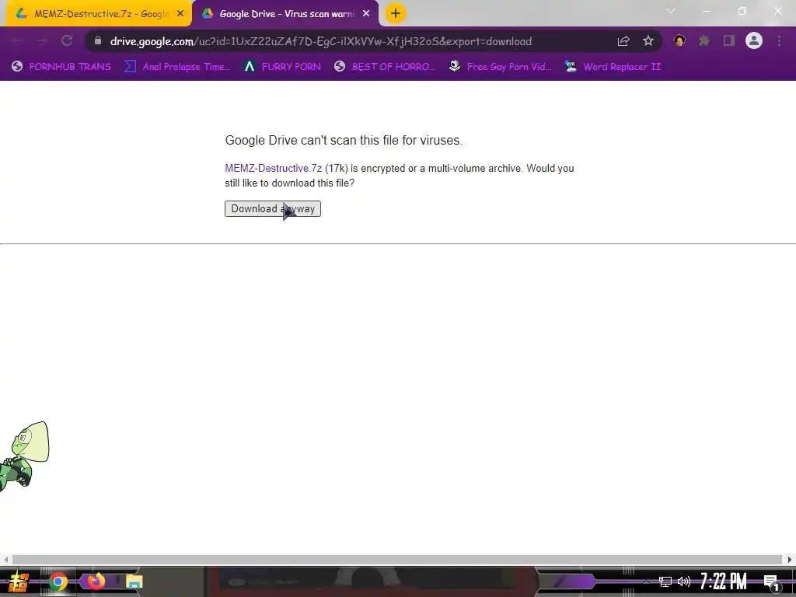Viewport: 796px width, 597px height.
Task: Share this page via share icon
Action: click(623, 41)
